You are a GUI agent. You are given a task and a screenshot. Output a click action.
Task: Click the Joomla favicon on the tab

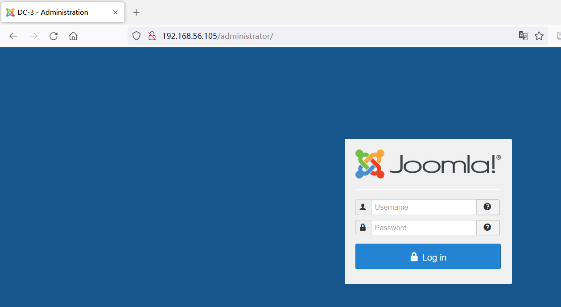click(10, 12)
